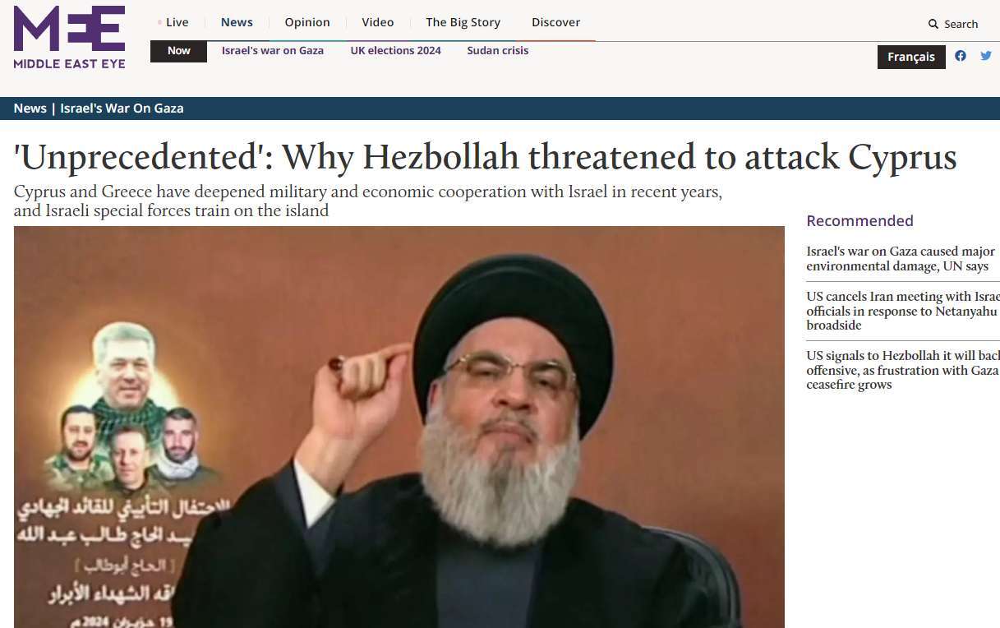
Task: Go to the News menu item
Action: (237, 22)
